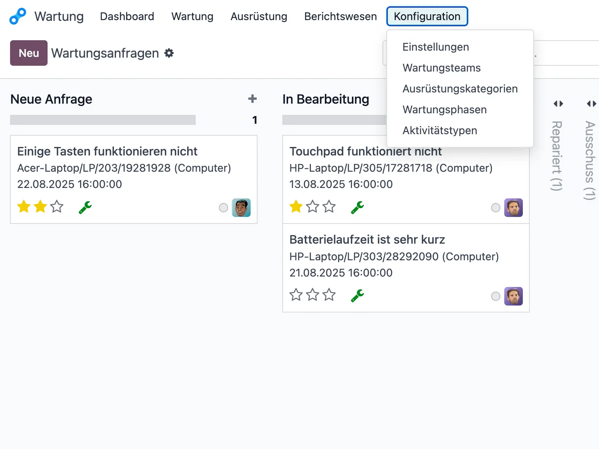Screen dimensions: 599x449
Task: Click the green wrench icon on the Touchpad card
Action: pyautogui.click(x=357, y=207)
